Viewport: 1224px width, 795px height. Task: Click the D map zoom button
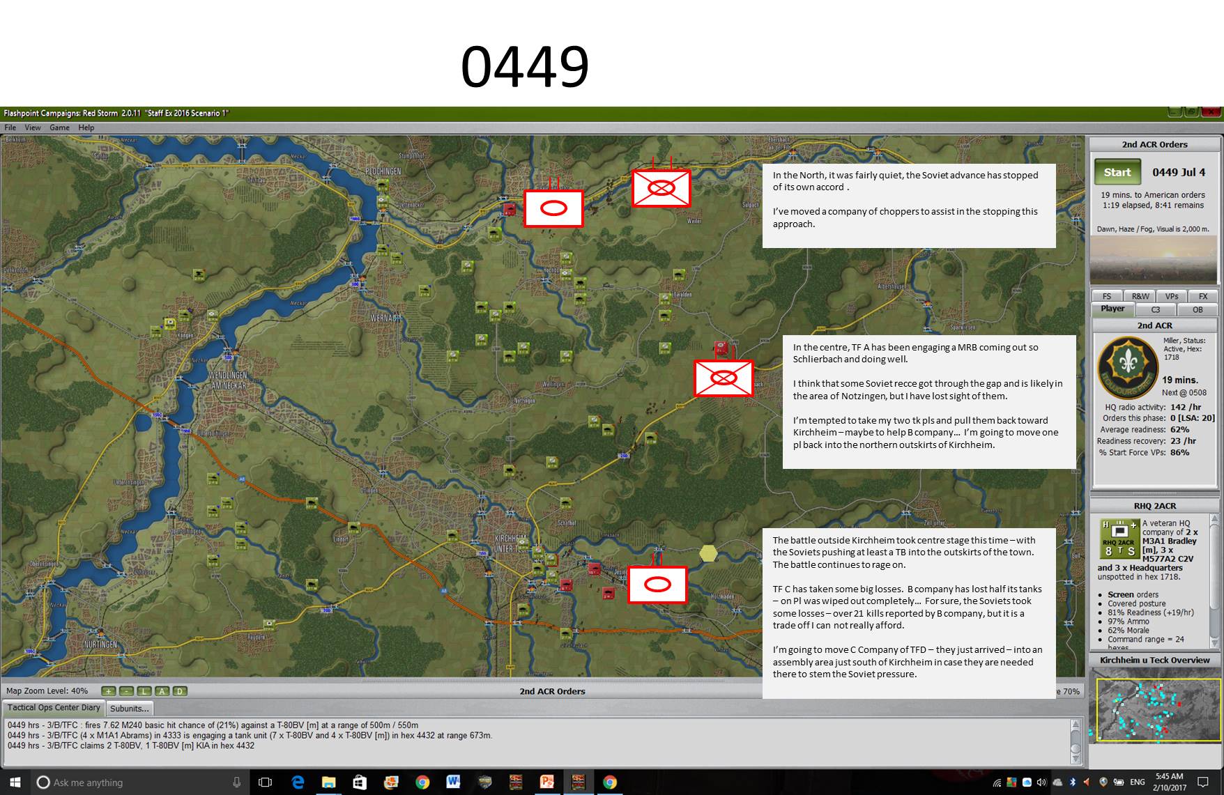(180, 691)
